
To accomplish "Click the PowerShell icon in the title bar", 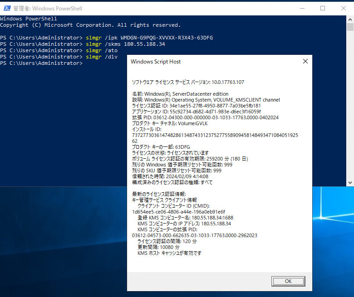I will (x=6, y=8).
